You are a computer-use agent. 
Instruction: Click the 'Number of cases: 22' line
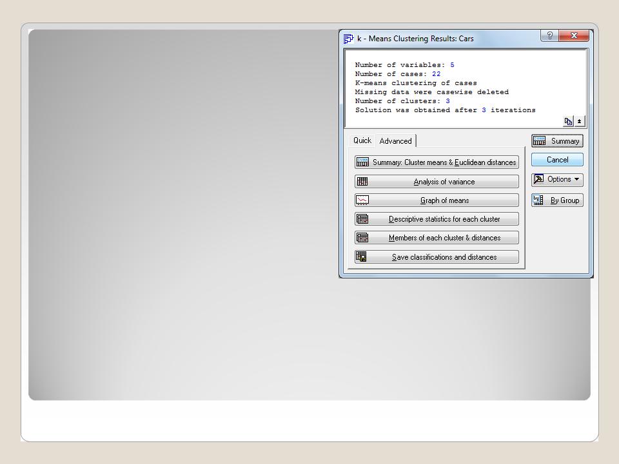pos(398,74)
